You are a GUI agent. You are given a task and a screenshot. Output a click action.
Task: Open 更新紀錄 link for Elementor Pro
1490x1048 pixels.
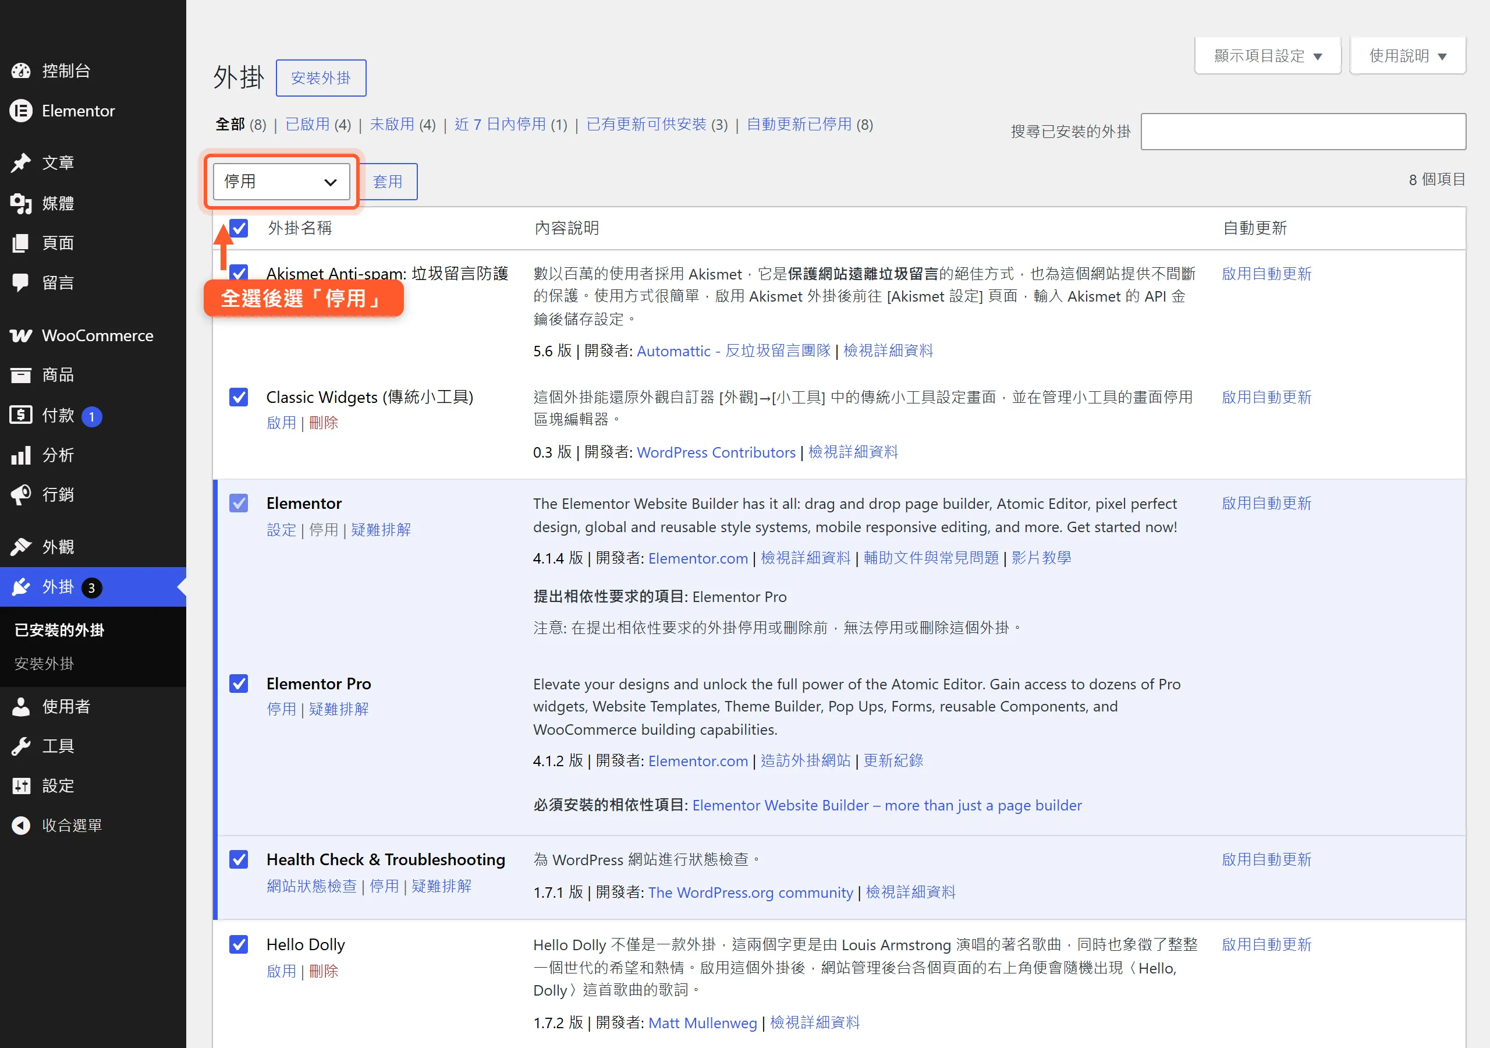coord(893,761)
